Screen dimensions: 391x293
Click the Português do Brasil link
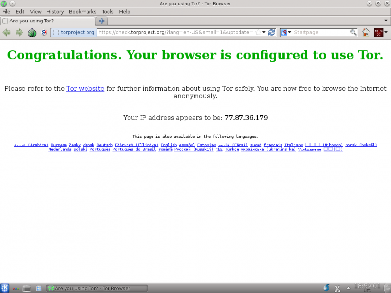[134, 149]
